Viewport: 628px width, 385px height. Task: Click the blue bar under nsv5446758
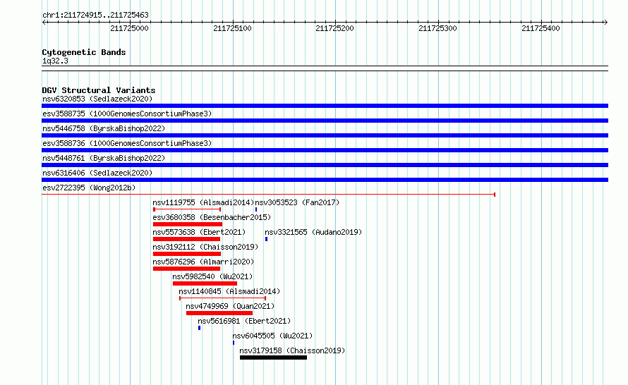click(x=325, y=135)
